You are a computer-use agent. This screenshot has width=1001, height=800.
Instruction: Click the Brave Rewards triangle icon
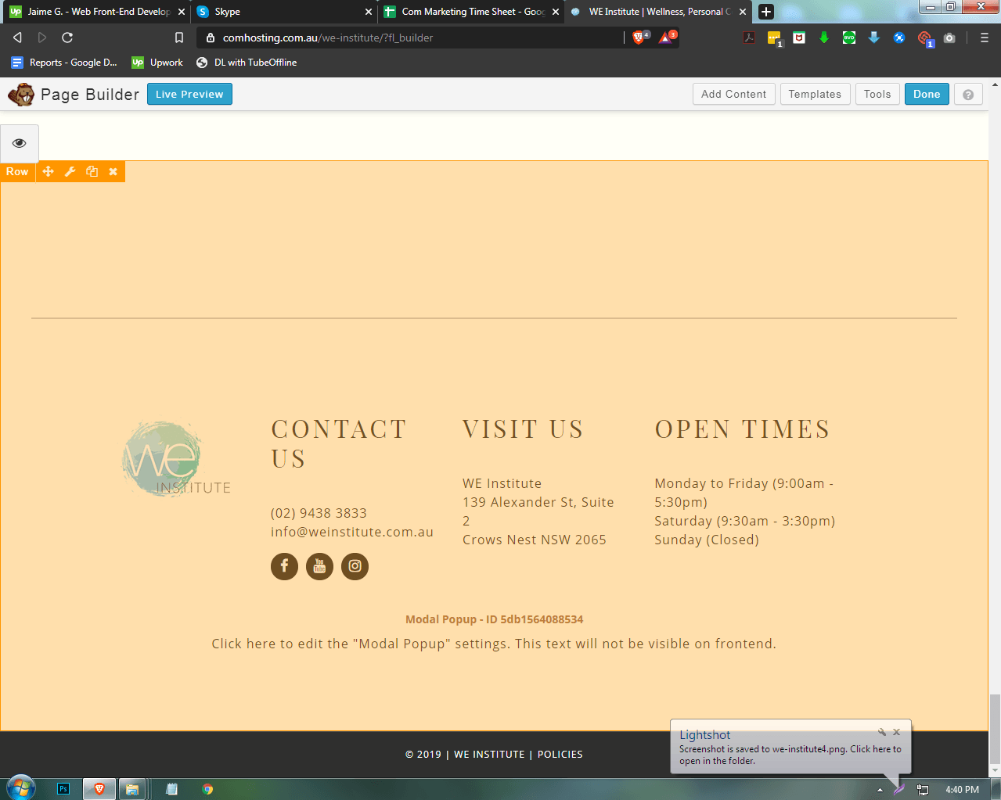(x=666, y=38)
